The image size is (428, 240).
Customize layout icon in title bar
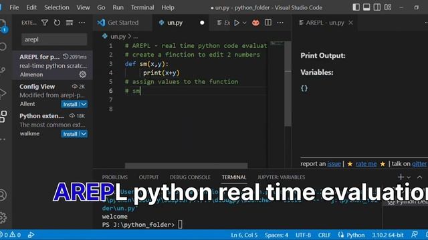[x=388, y=7]
